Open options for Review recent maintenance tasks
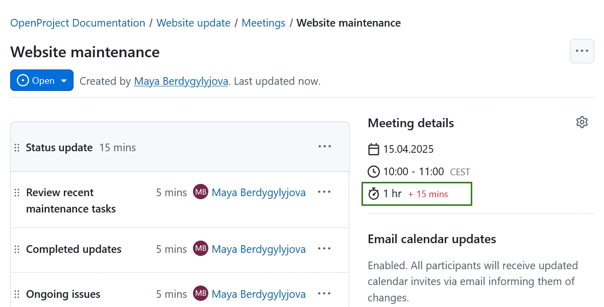604x307 pixels. point(325,192)
